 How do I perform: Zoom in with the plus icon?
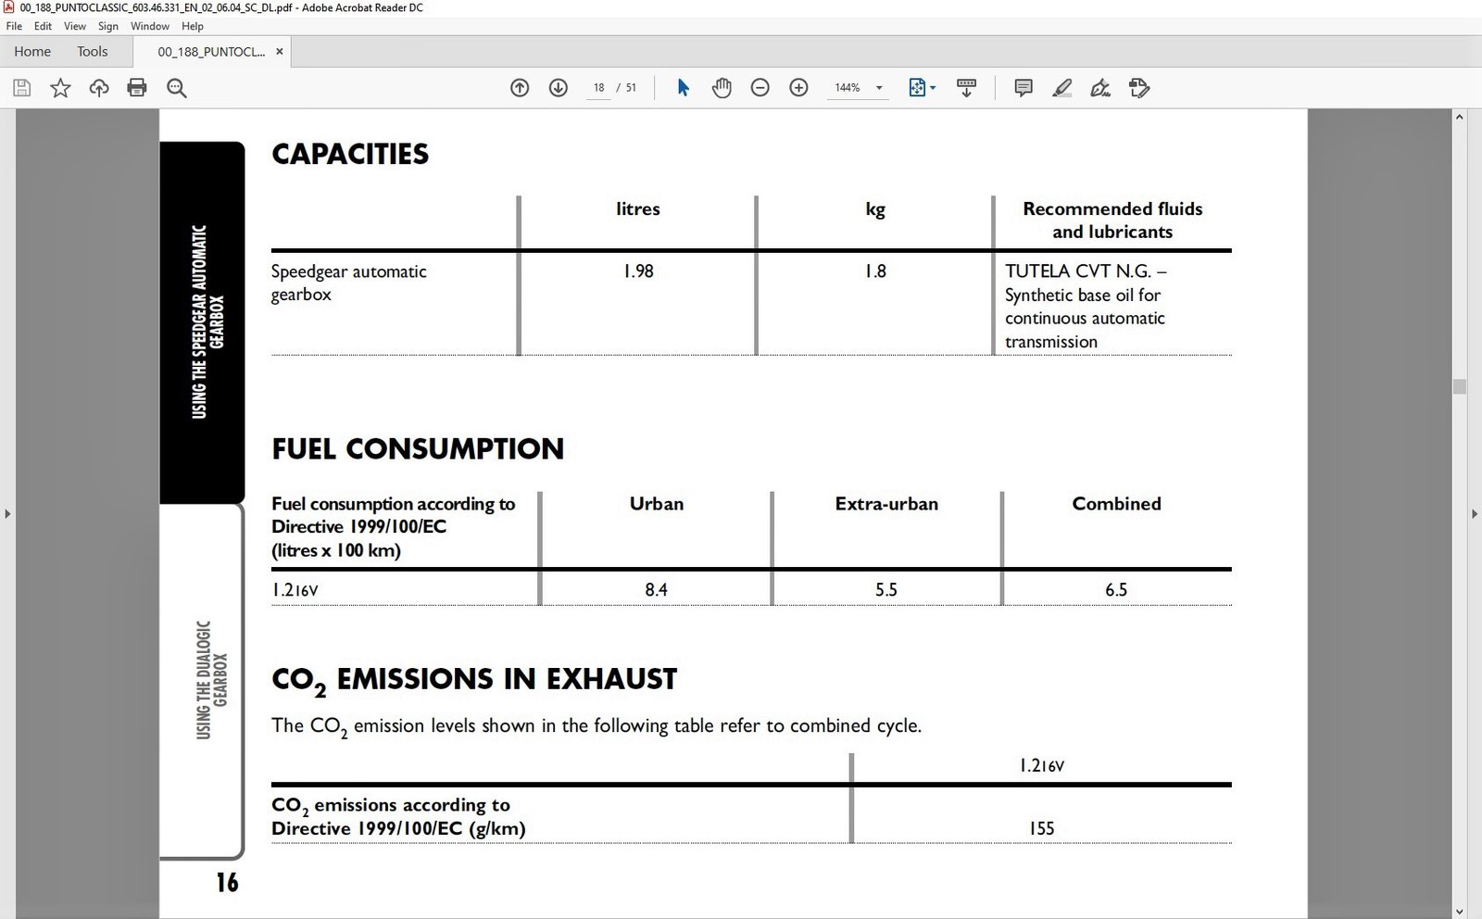[x=799, y=88]
